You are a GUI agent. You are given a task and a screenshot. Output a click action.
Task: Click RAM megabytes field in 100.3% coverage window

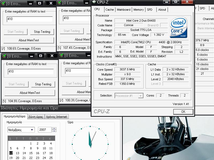78,71
